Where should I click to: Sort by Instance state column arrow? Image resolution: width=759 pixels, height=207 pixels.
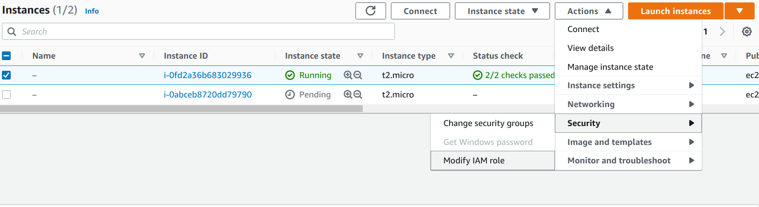pos(360,56)
